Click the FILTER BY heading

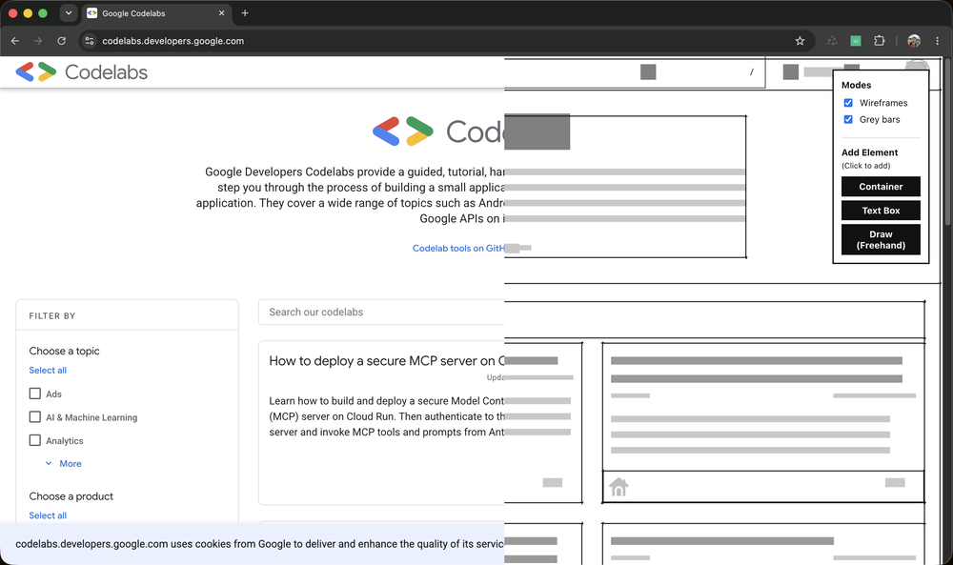click(x=52, y=316)
